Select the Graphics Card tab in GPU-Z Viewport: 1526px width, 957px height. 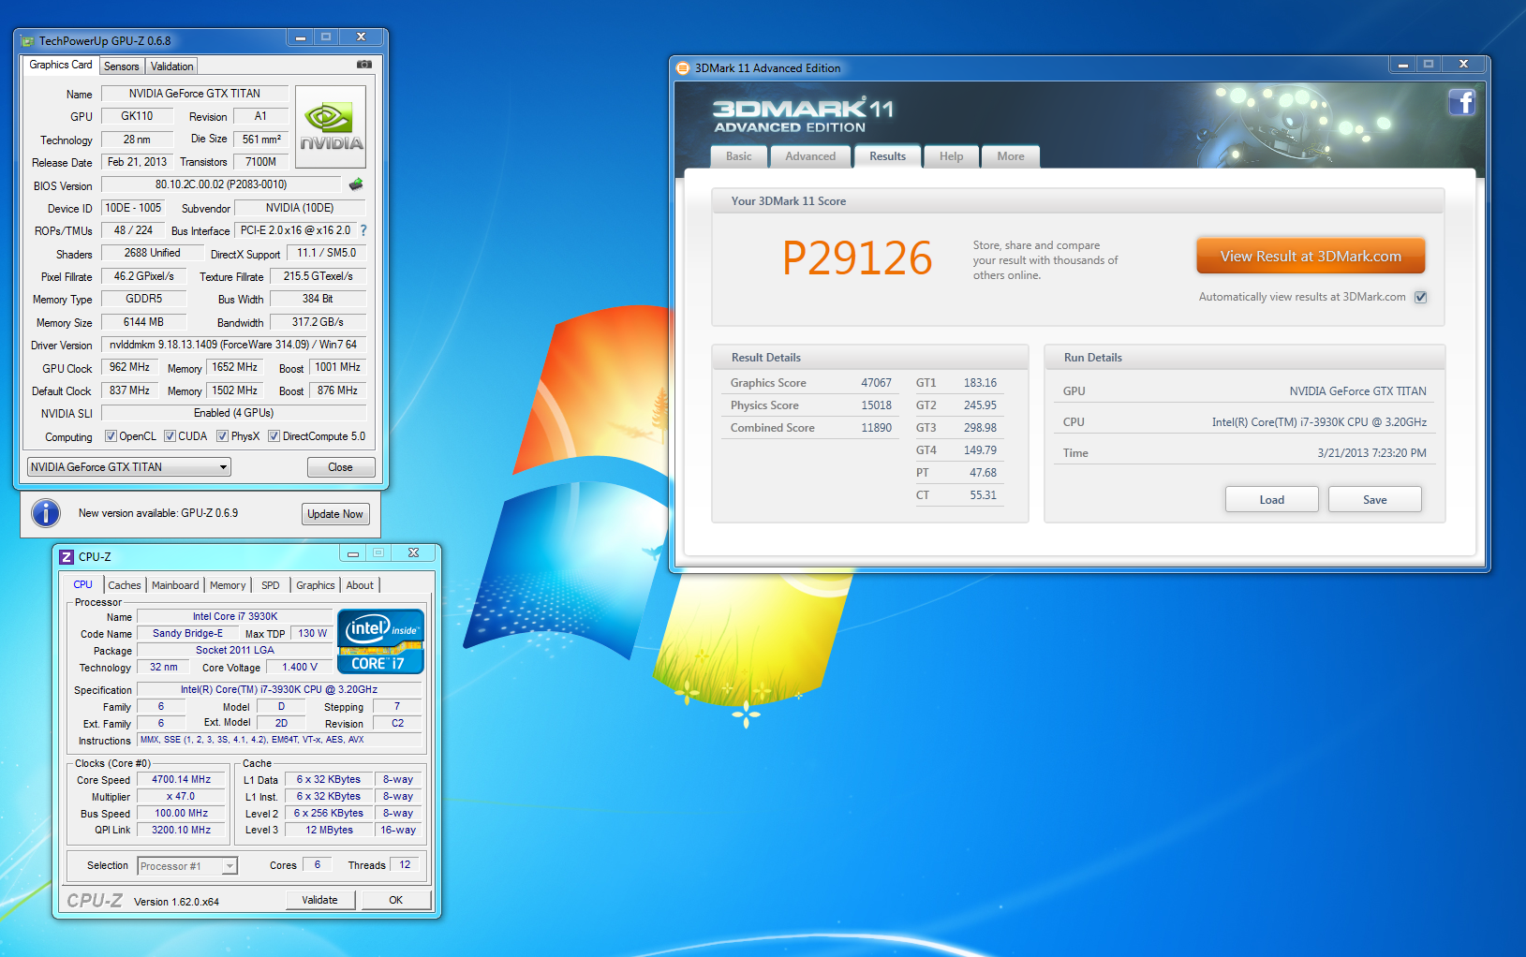point(60,65)
